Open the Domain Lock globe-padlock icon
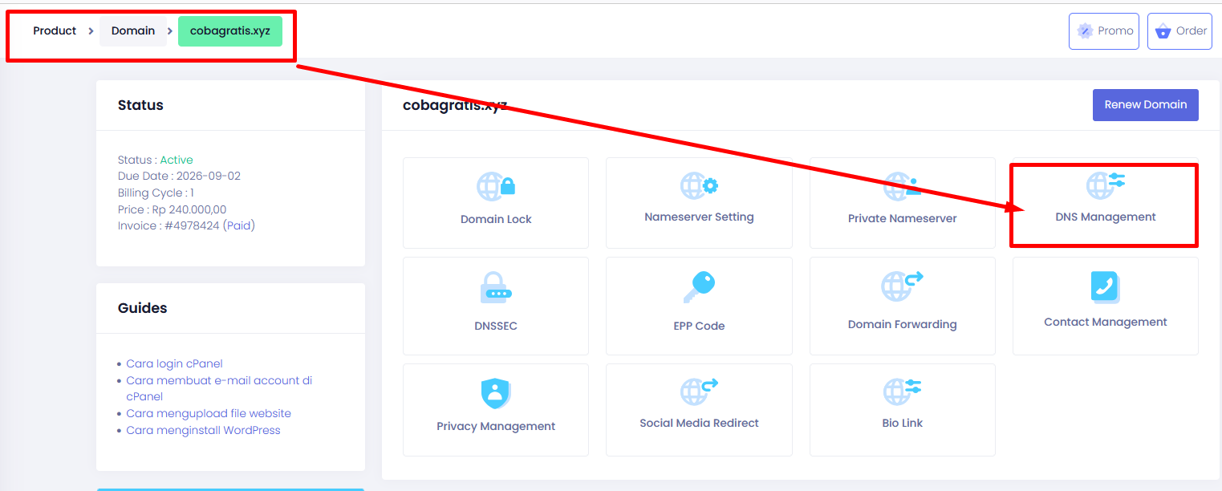1222x491 pixels. (496, 186)
